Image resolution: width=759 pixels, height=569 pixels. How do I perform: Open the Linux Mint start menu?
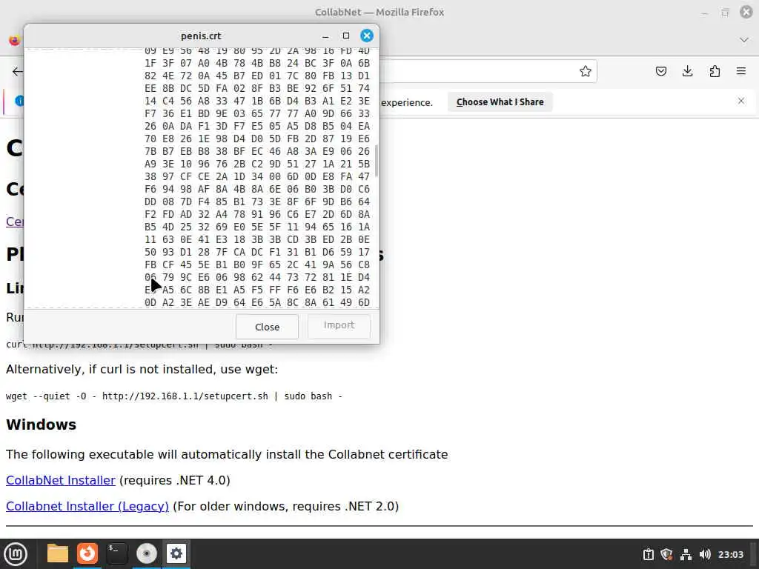[16, 553]
